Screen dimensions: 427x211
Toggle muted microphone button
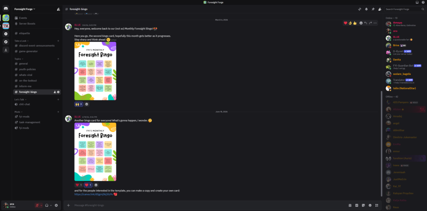[37, 205]
